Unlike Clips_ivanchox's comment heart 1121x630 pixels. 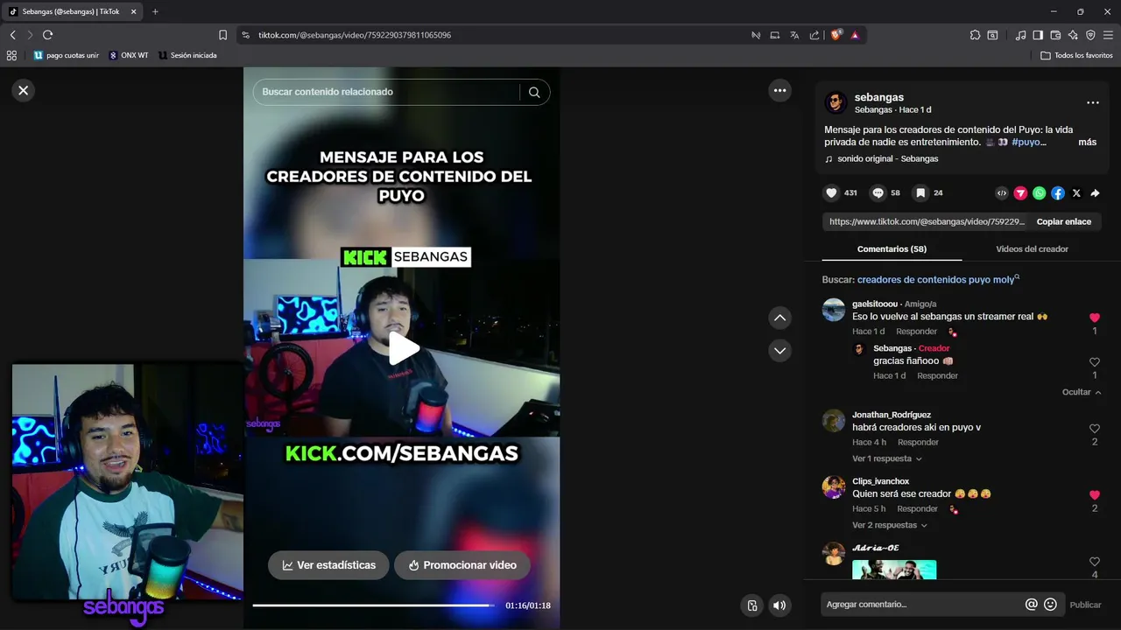point(1095,495)
